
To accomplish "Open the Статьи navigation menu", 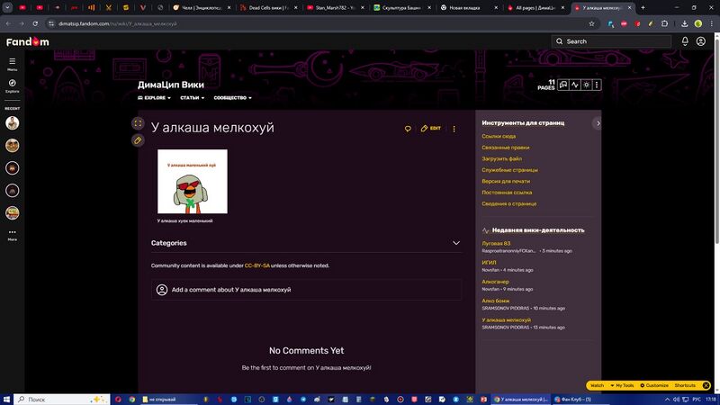I will pyautogui.click(x=192, y=98).
